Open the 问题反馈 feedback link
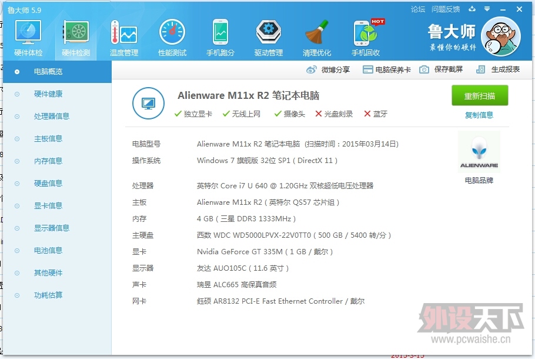The width and height of the screenshot is (535, 359). 446,9
